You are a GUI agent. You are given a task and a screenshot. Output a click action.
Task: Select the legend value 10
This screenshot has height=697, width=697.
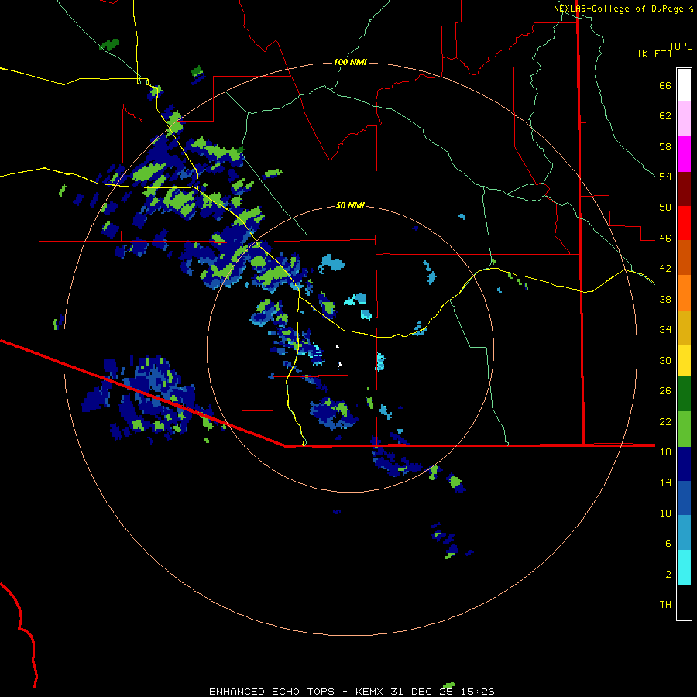[x=665, y=513]
